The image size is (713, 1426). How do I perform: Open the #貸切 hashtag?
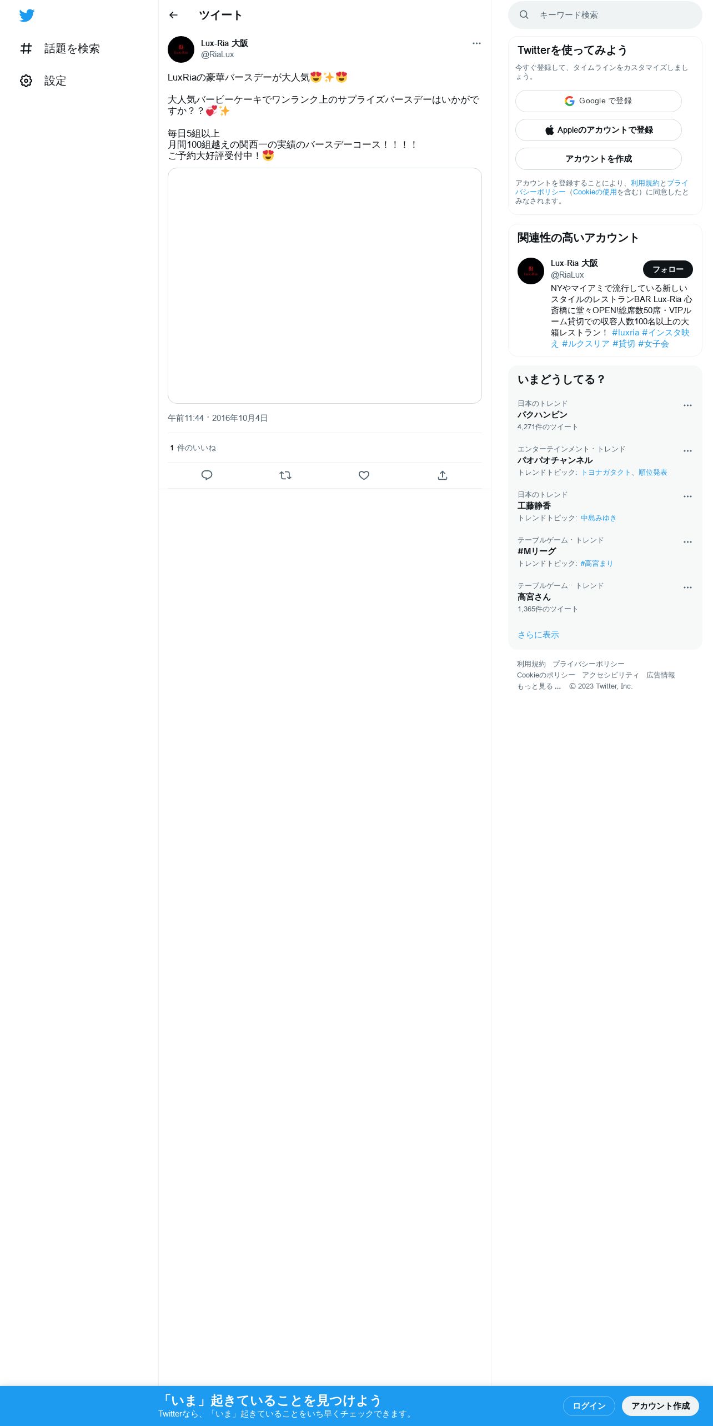click(624, 344)
